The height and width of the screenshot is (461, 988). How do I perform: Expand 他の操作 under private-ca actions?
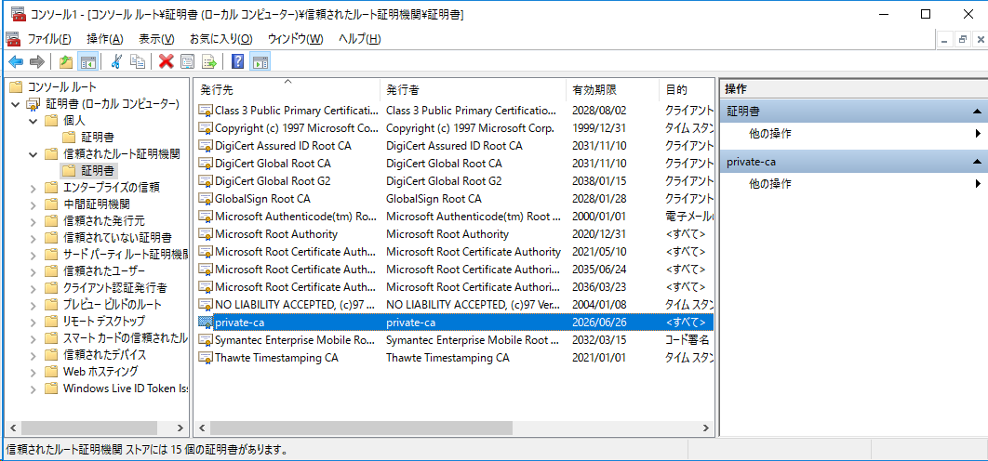tap(854, 184)
